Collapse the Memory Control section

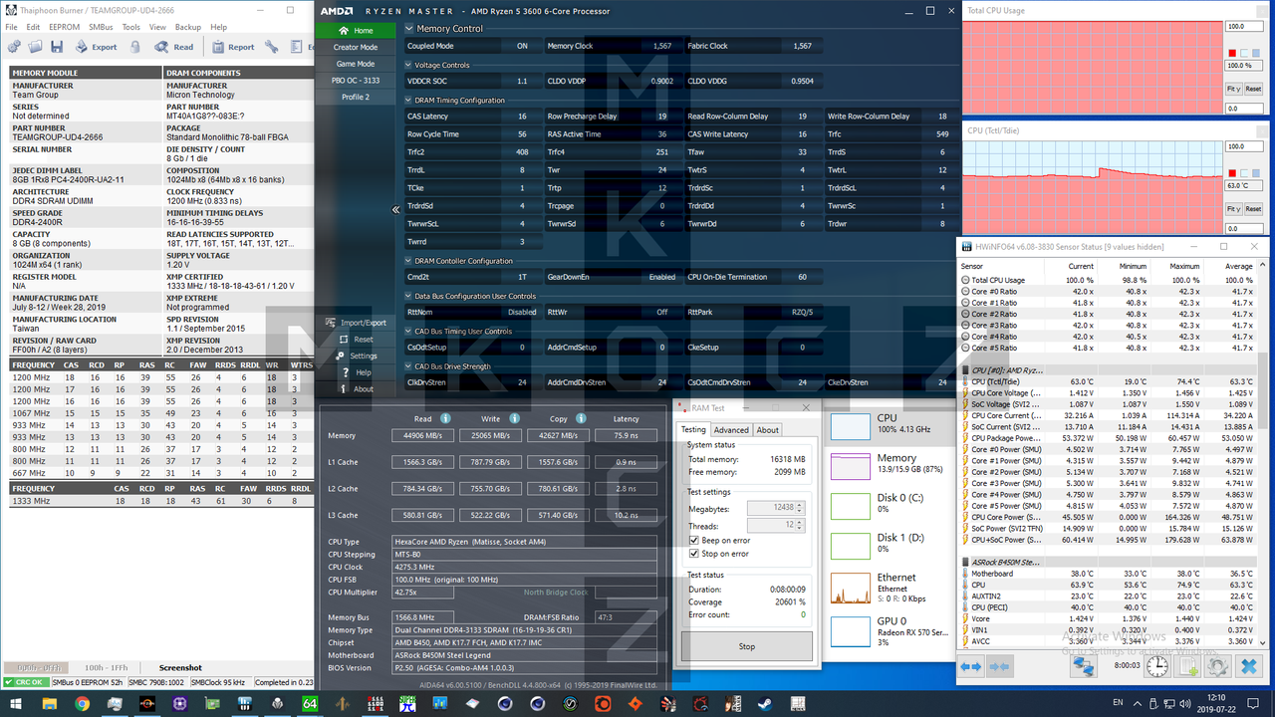pyautogui.click(x=409, y=29)
